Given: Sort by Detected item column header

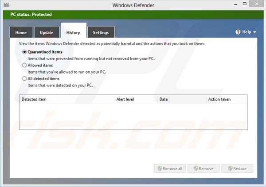Looking at the screenshot, I should tap(67, 99).
